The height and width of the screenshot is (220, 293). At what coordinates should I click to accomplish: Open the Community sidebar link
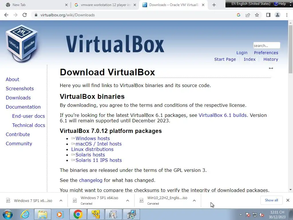click(19, 144)
